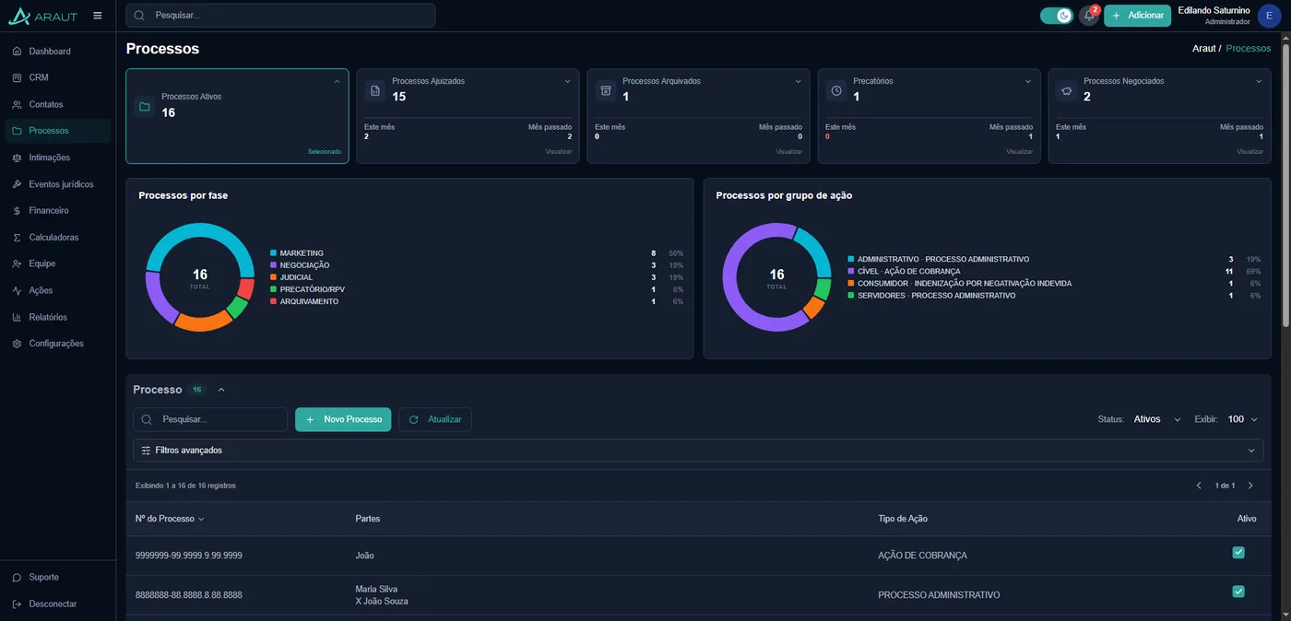Toggle the dark mode switch
Image resolution: width=1291 pixels, height=621 pixels.
click(1057, 16)
